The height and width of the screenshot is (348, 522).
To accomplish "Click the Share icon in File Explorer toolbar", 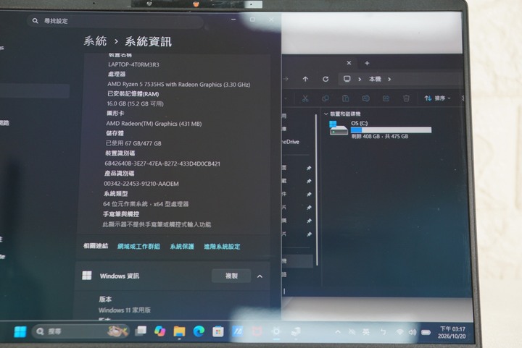I will [x=386, y=98].
